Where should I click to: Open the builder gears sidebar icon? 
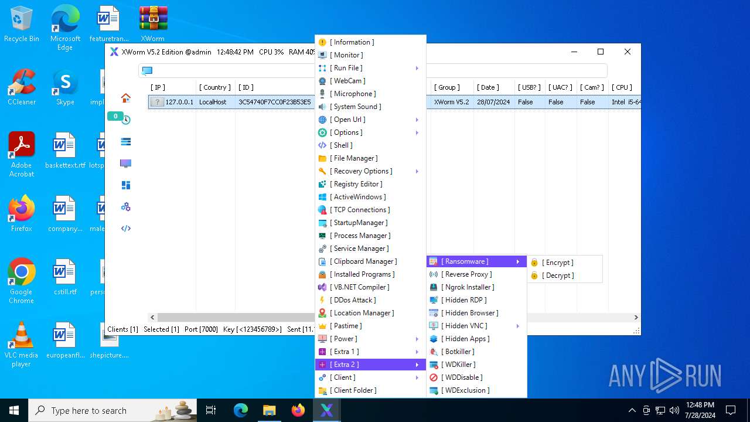(x=125, y=207)
